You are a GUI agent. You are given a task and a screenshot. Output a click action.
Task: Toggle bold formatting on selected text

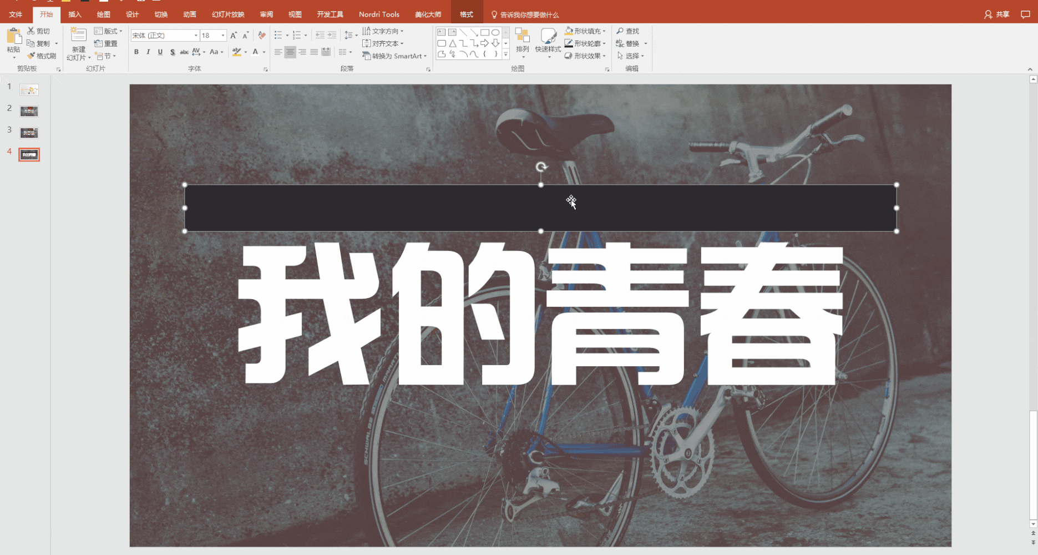pyautogui.click(x=136, y=52)
